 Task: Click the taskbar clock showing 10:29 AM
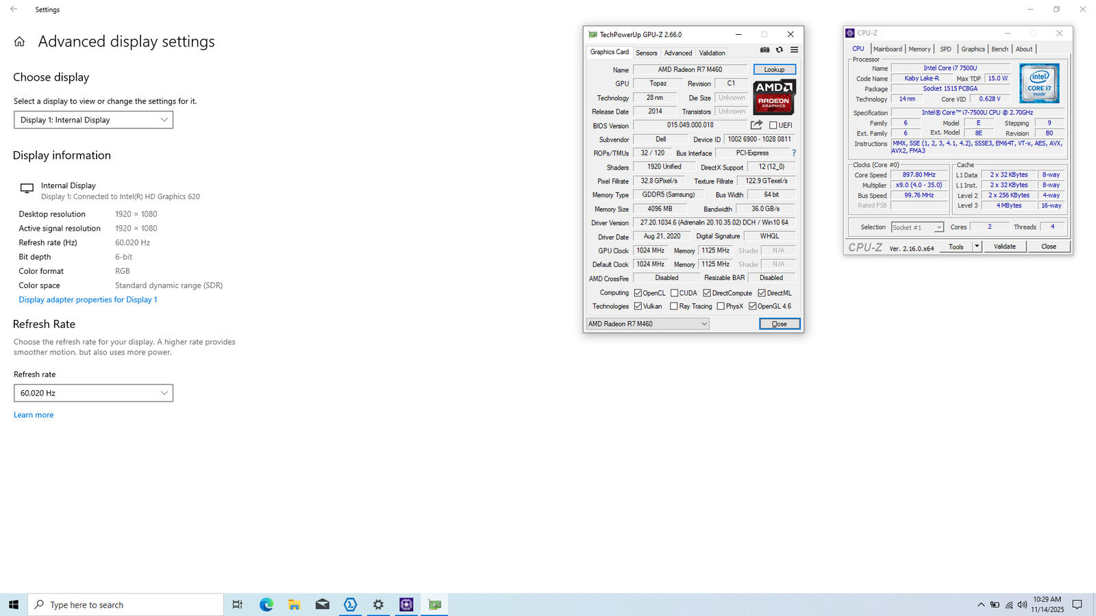tap(1047, 604)
